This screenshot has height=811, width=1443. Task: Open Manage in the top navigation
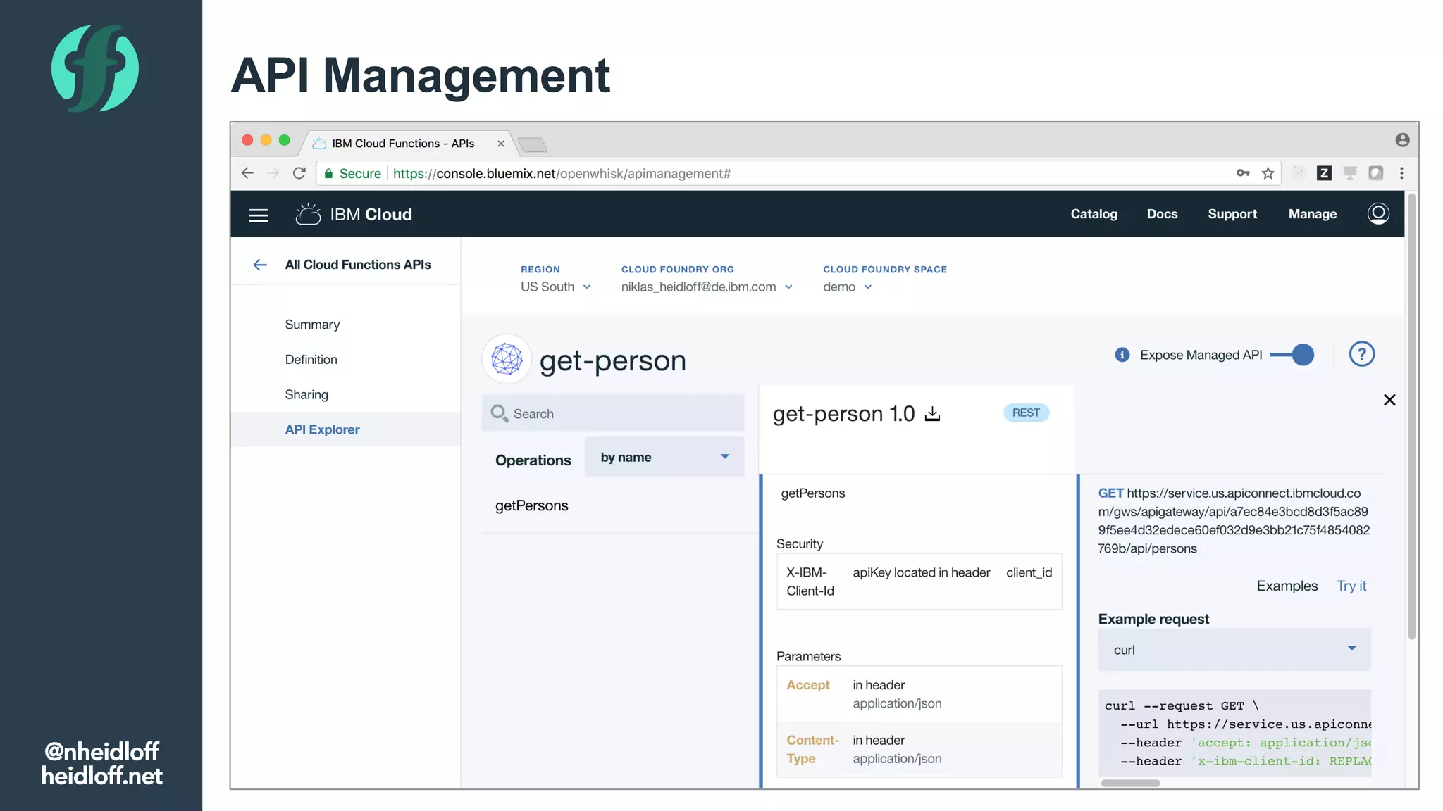click(1312, 214)
